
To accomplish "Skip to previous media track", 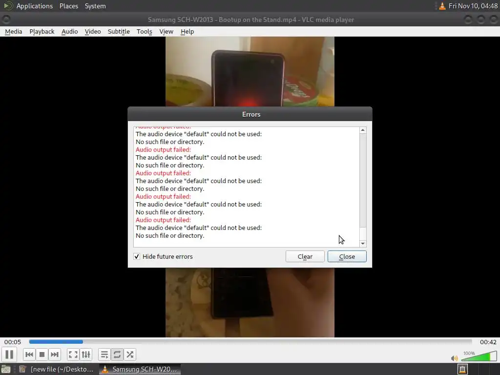I will pyautogui.click(x=29, y=354).
